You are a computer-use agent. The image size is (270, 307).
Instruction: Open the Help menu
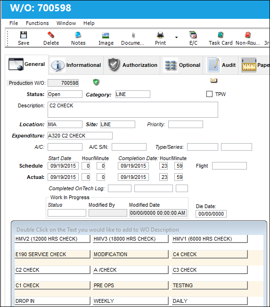pos(89,23)
